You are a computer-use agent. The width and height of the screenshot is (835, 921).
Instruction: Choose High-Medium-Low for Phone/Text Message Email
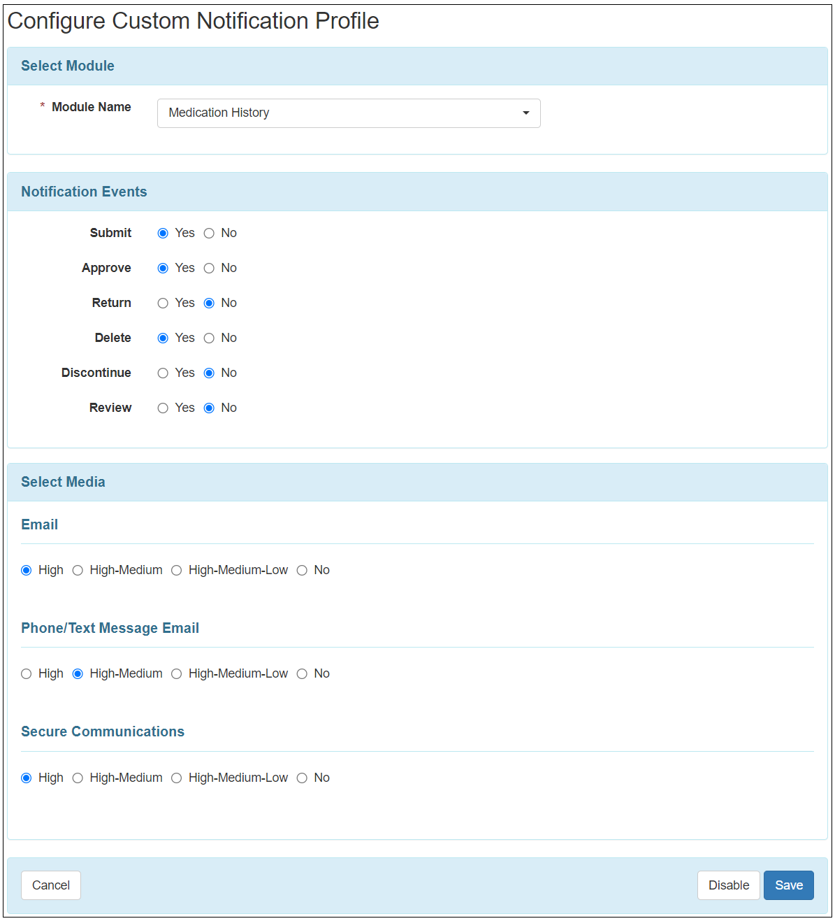pyautogui.click(x=177, y=674)
